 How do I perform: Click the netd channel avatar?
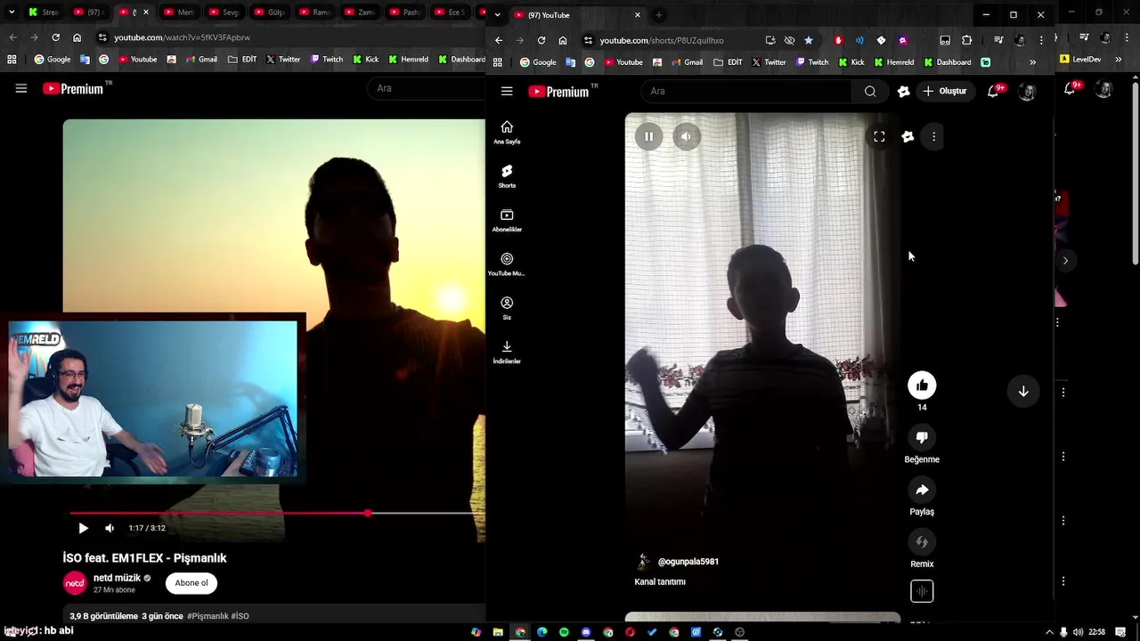pos(75,583)
